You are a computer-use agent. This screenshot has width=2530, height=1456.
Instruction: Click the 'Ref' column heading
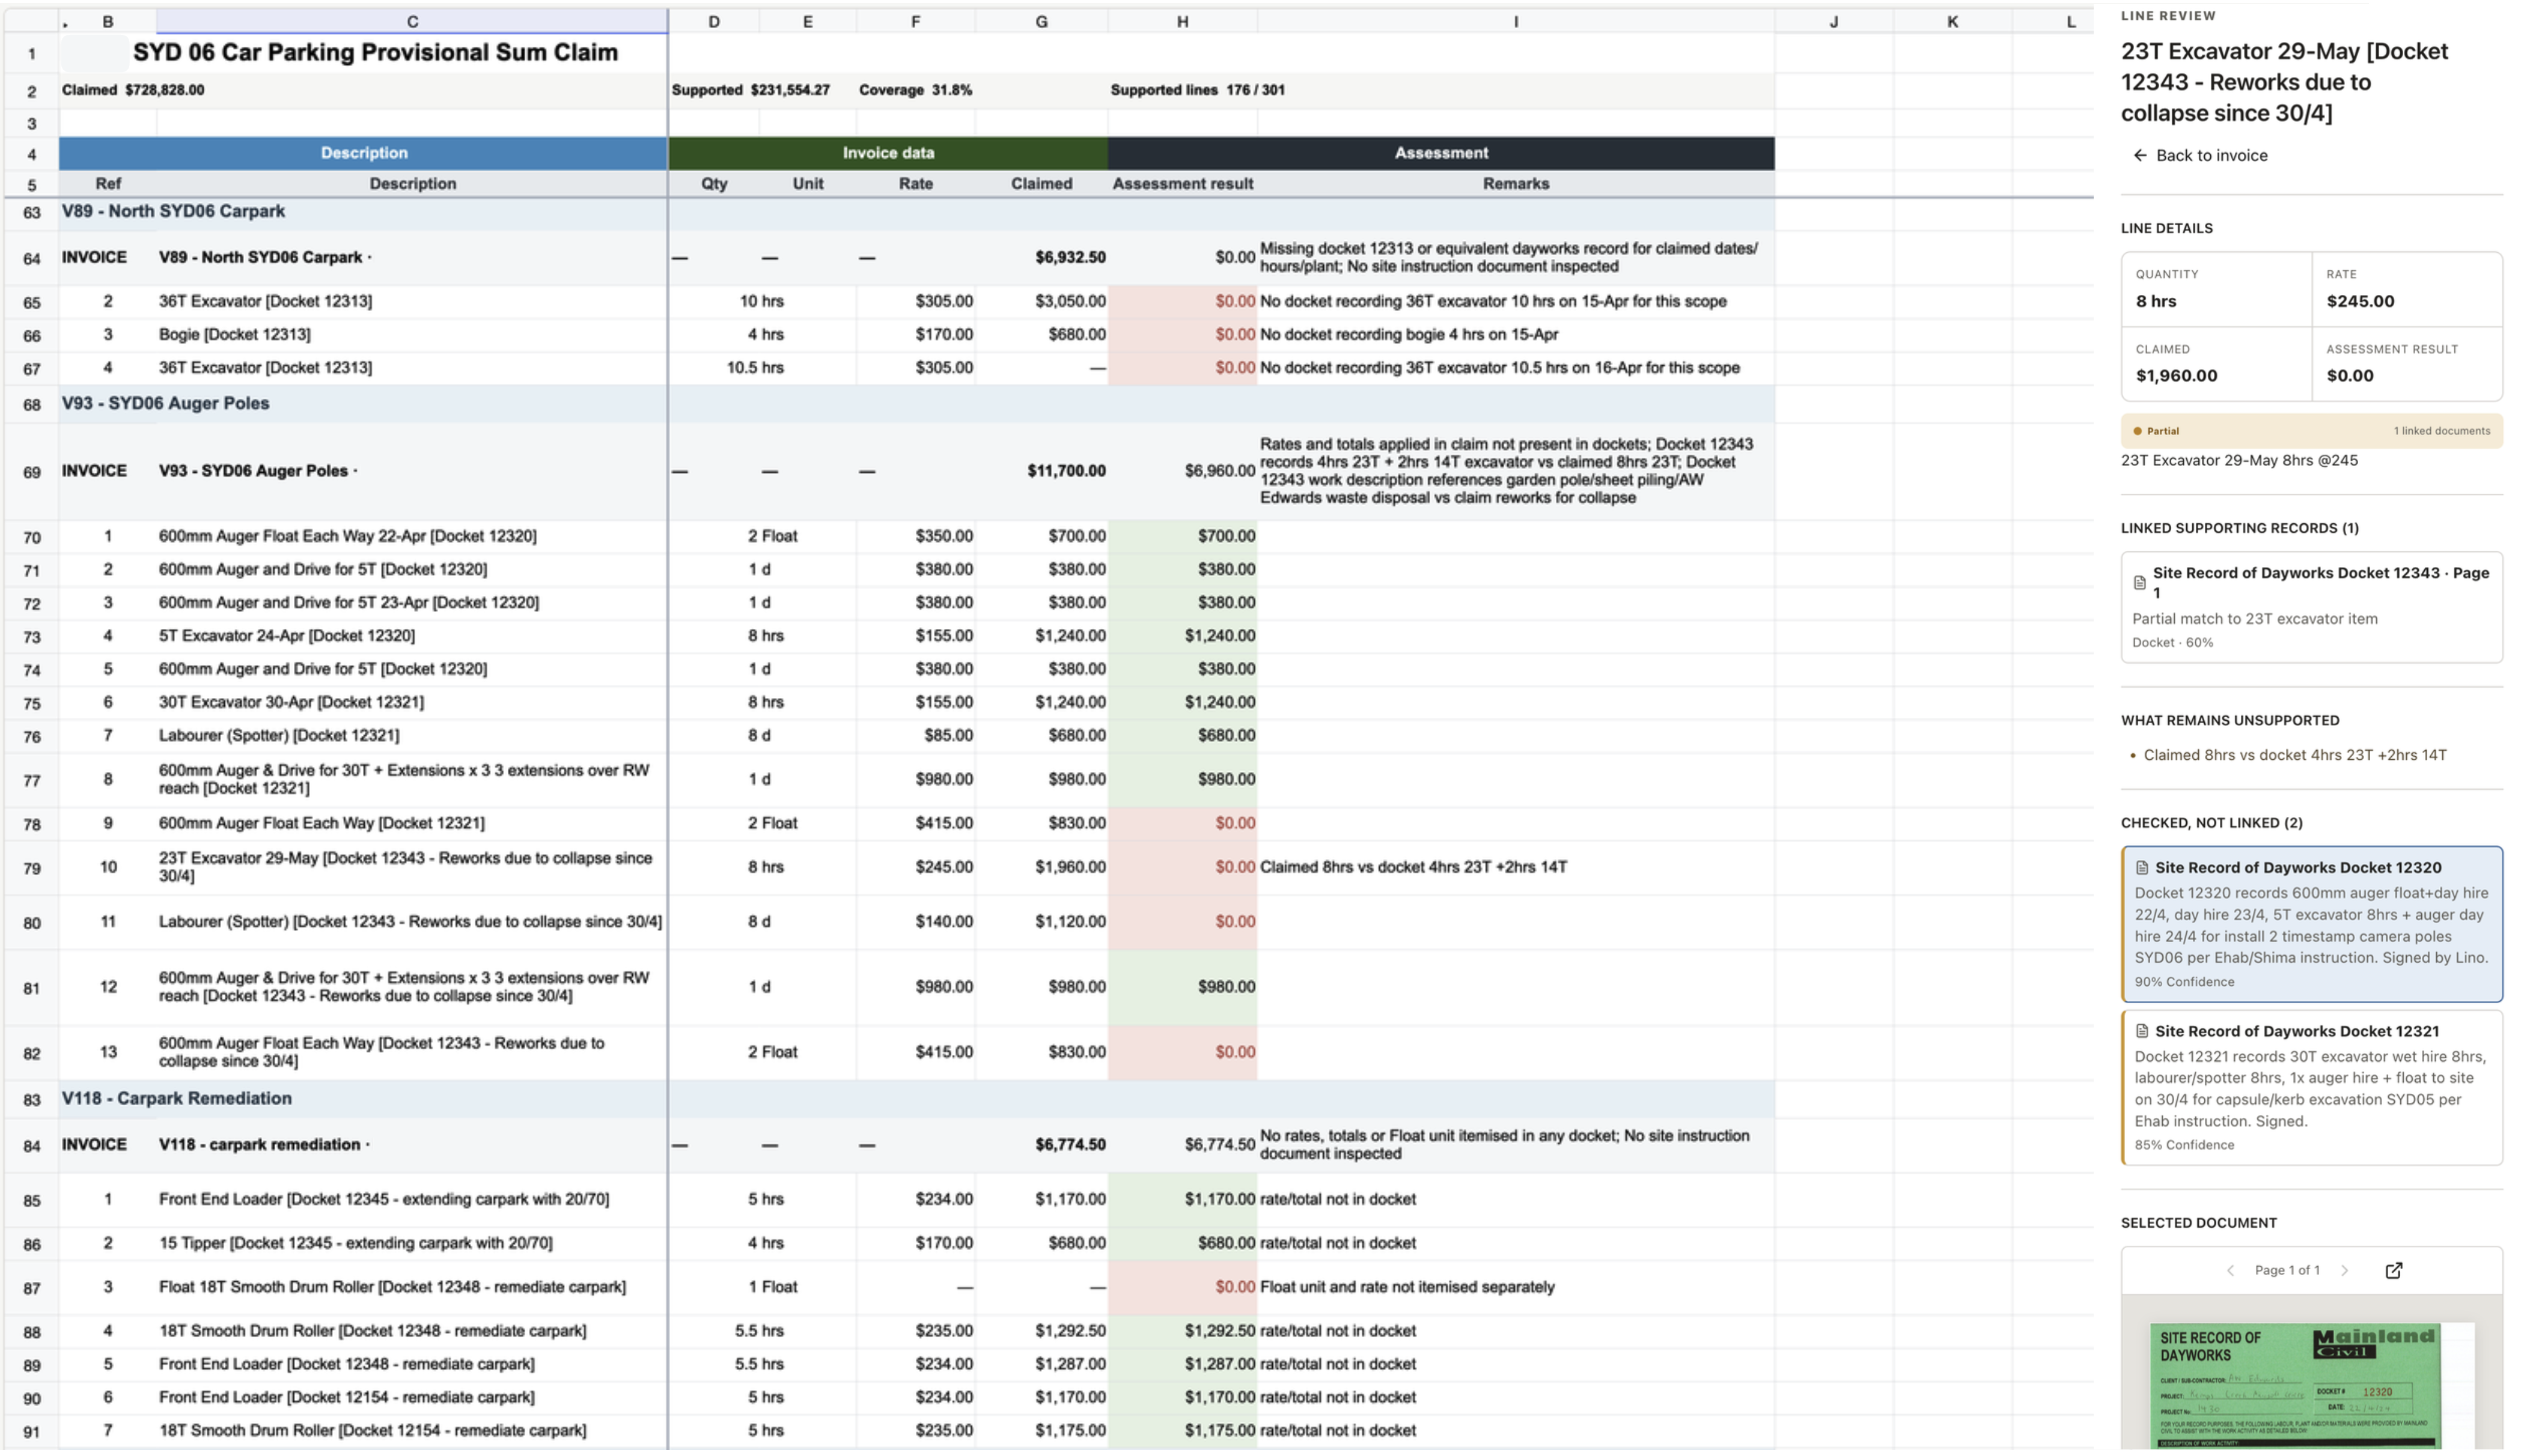107,184
